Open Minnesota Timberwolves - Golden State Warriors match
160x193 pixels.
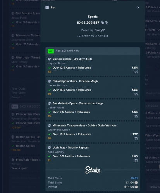coord(84,125)
